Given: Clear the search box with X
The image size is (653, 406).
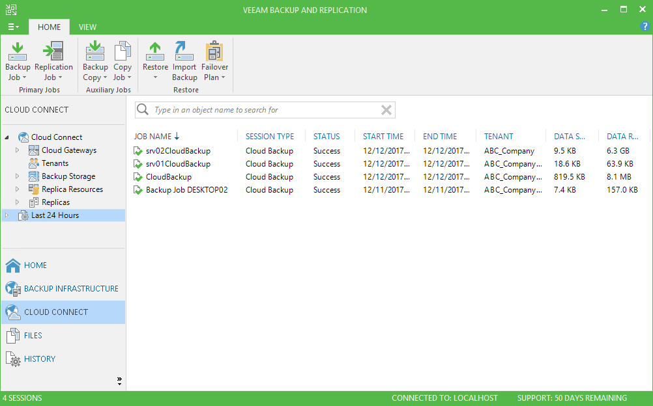Looking at the screenshot, I should click(x=386, y=110).
